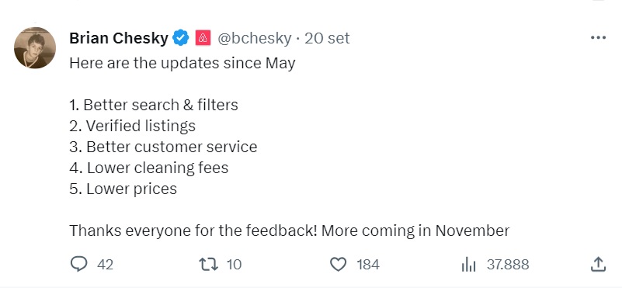This screenshot has height=288, width=622.
Task: Click the like count 184
Action: 368,265
